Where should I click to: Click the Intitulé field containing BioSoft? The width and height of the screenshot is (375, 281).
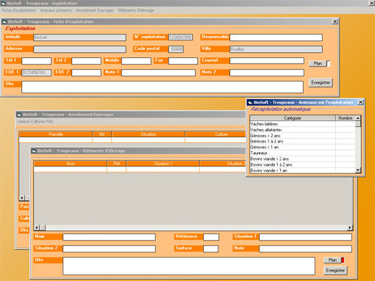[79, 37]
